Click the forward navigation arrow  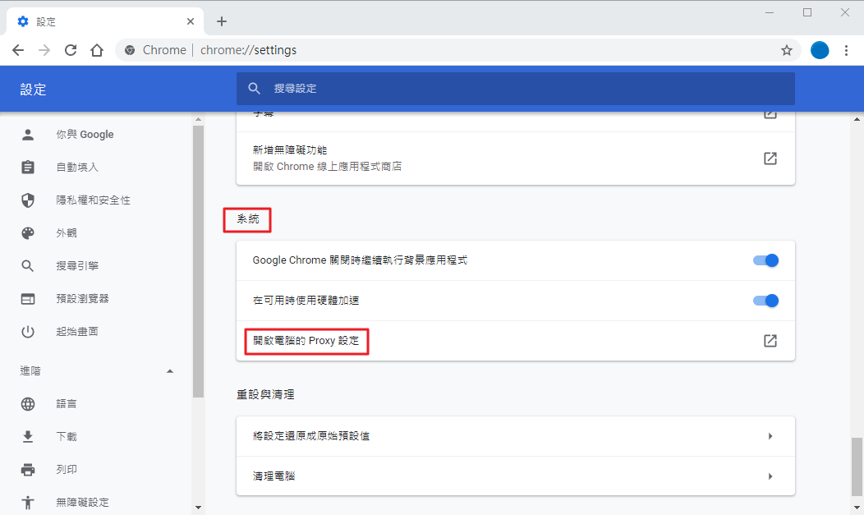[44, 50]
